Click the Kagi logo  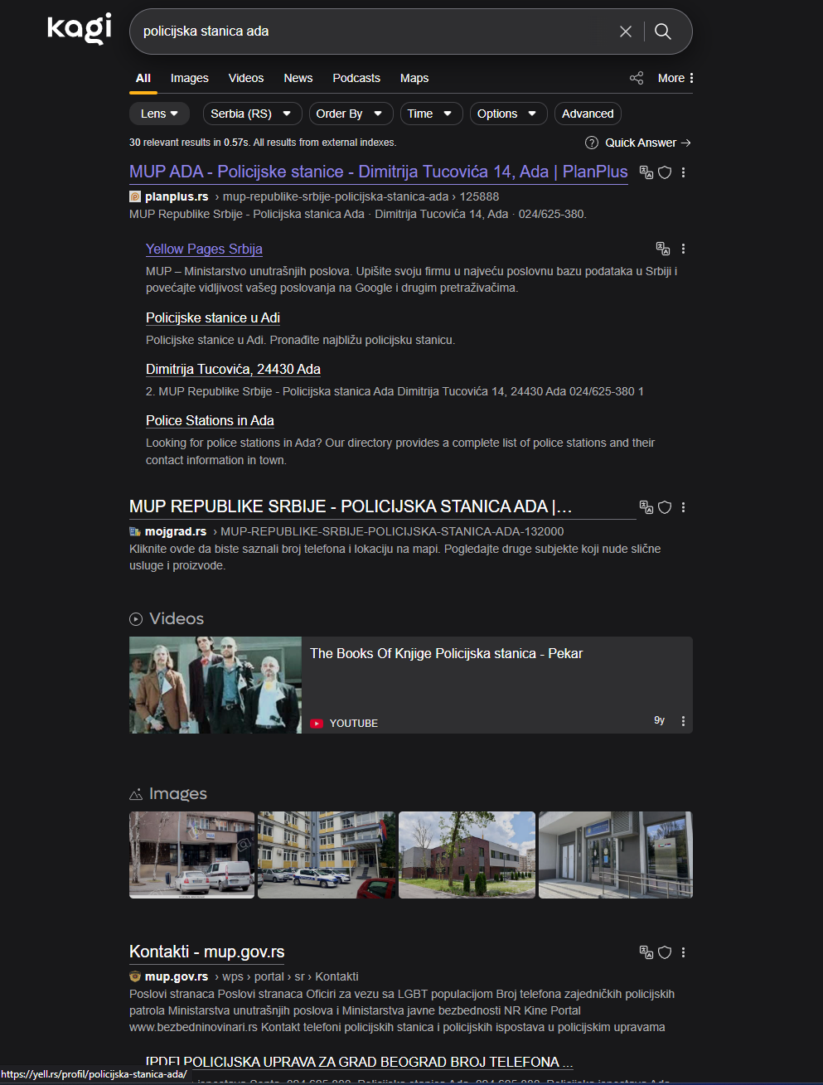click(80, 29)
